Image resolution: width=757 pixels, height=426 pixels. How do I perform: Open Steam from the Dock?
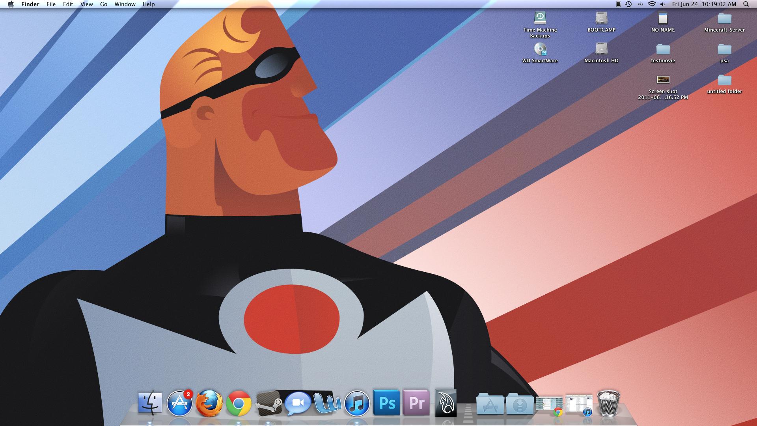[268, 403]
